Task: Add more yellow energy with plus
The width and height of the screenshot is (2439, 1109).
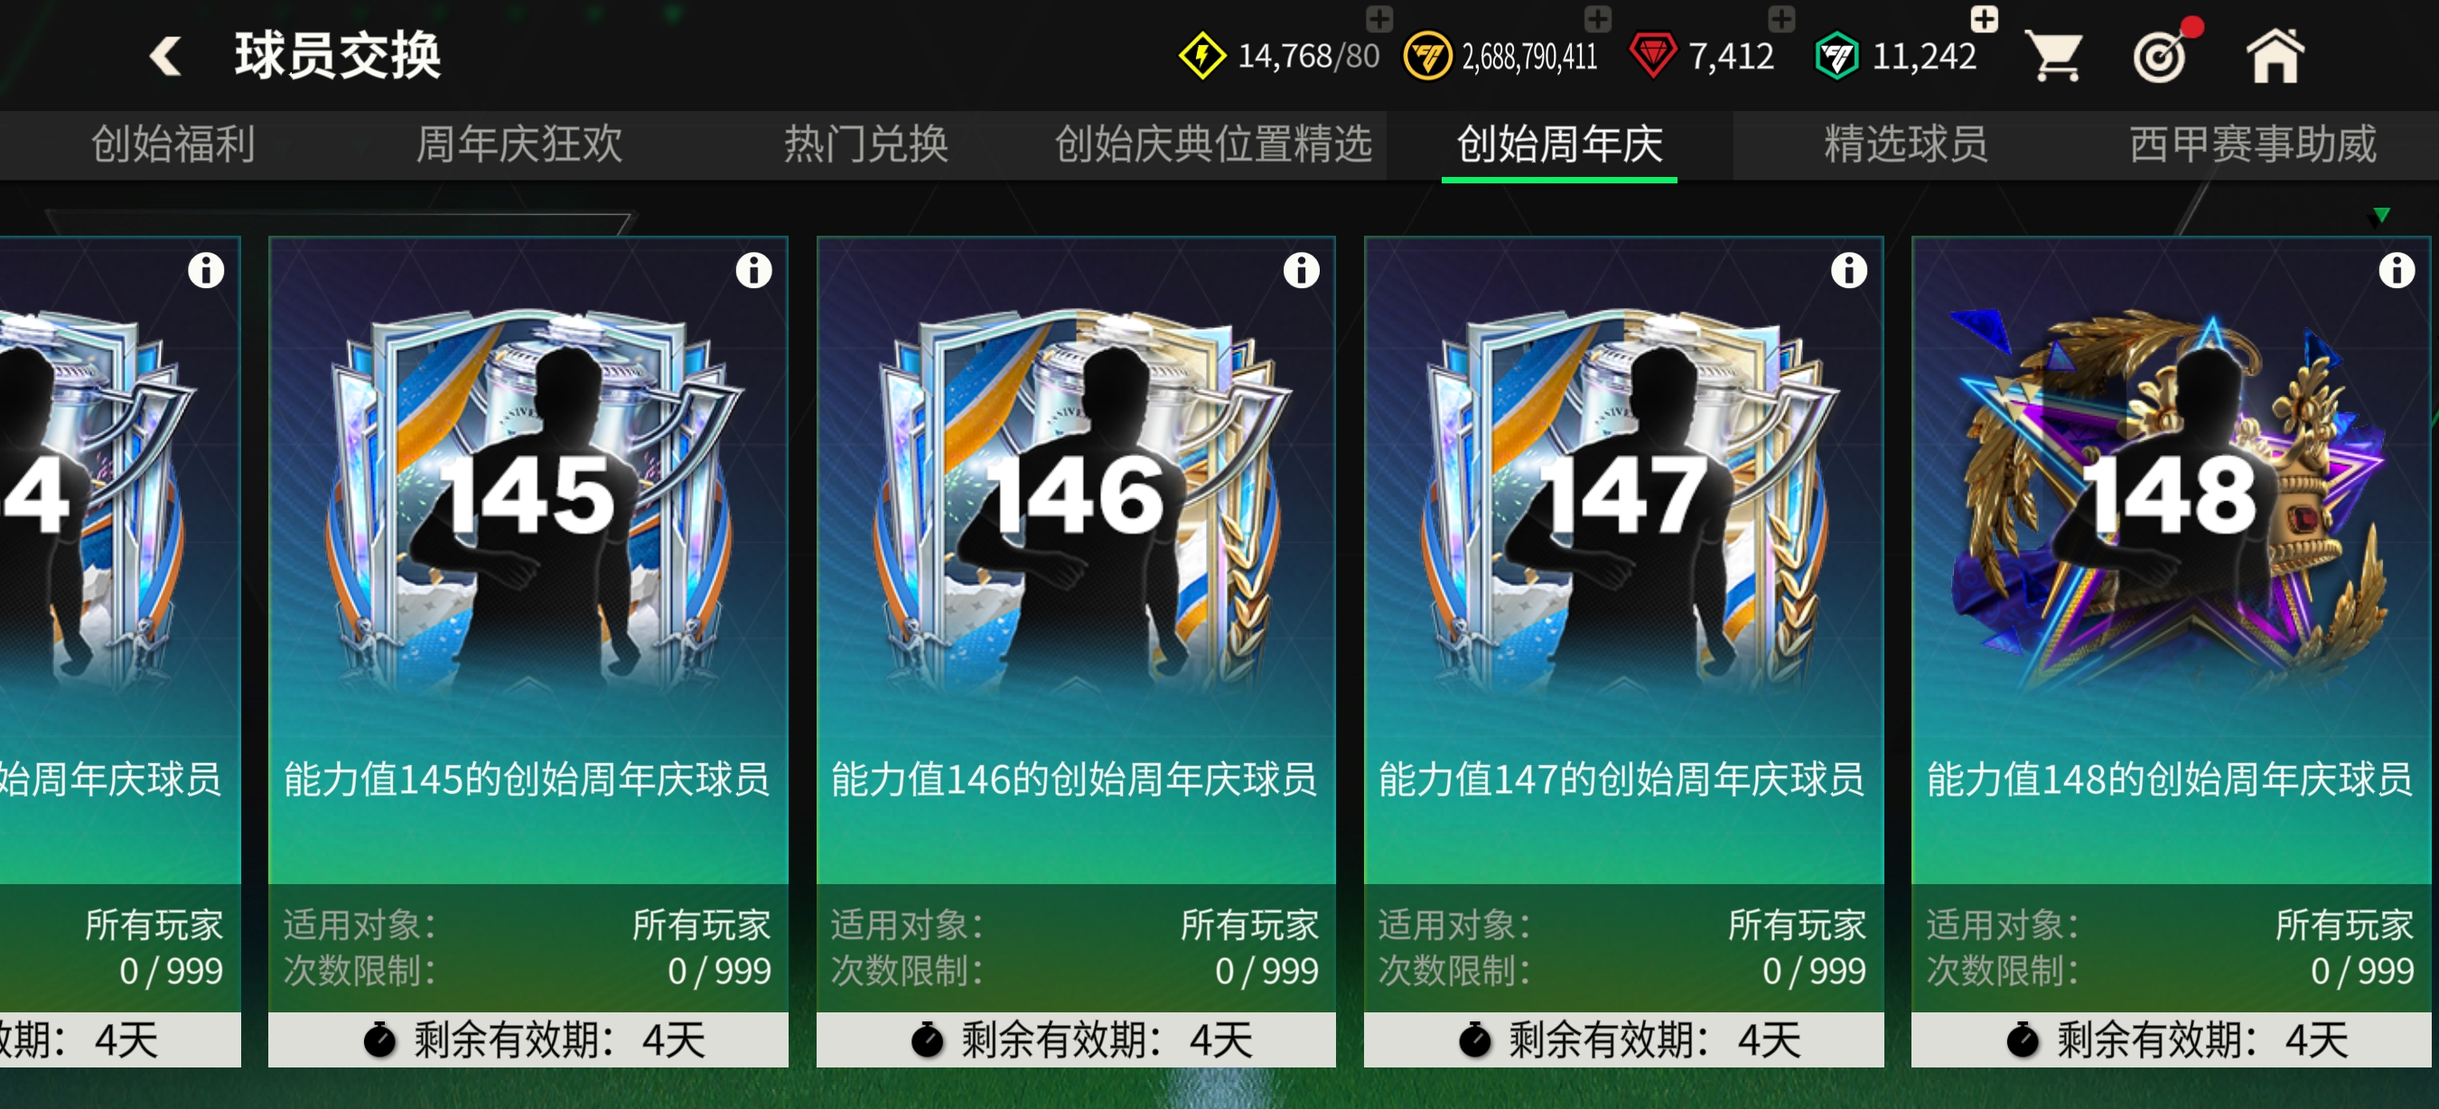Action: point(1379,19)
